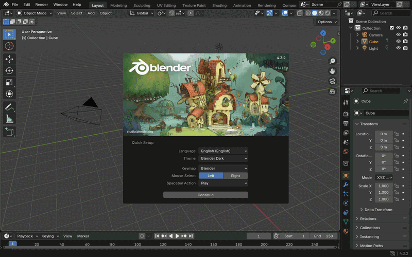
Task: Click the Play animation button
Action: [177, 236]
